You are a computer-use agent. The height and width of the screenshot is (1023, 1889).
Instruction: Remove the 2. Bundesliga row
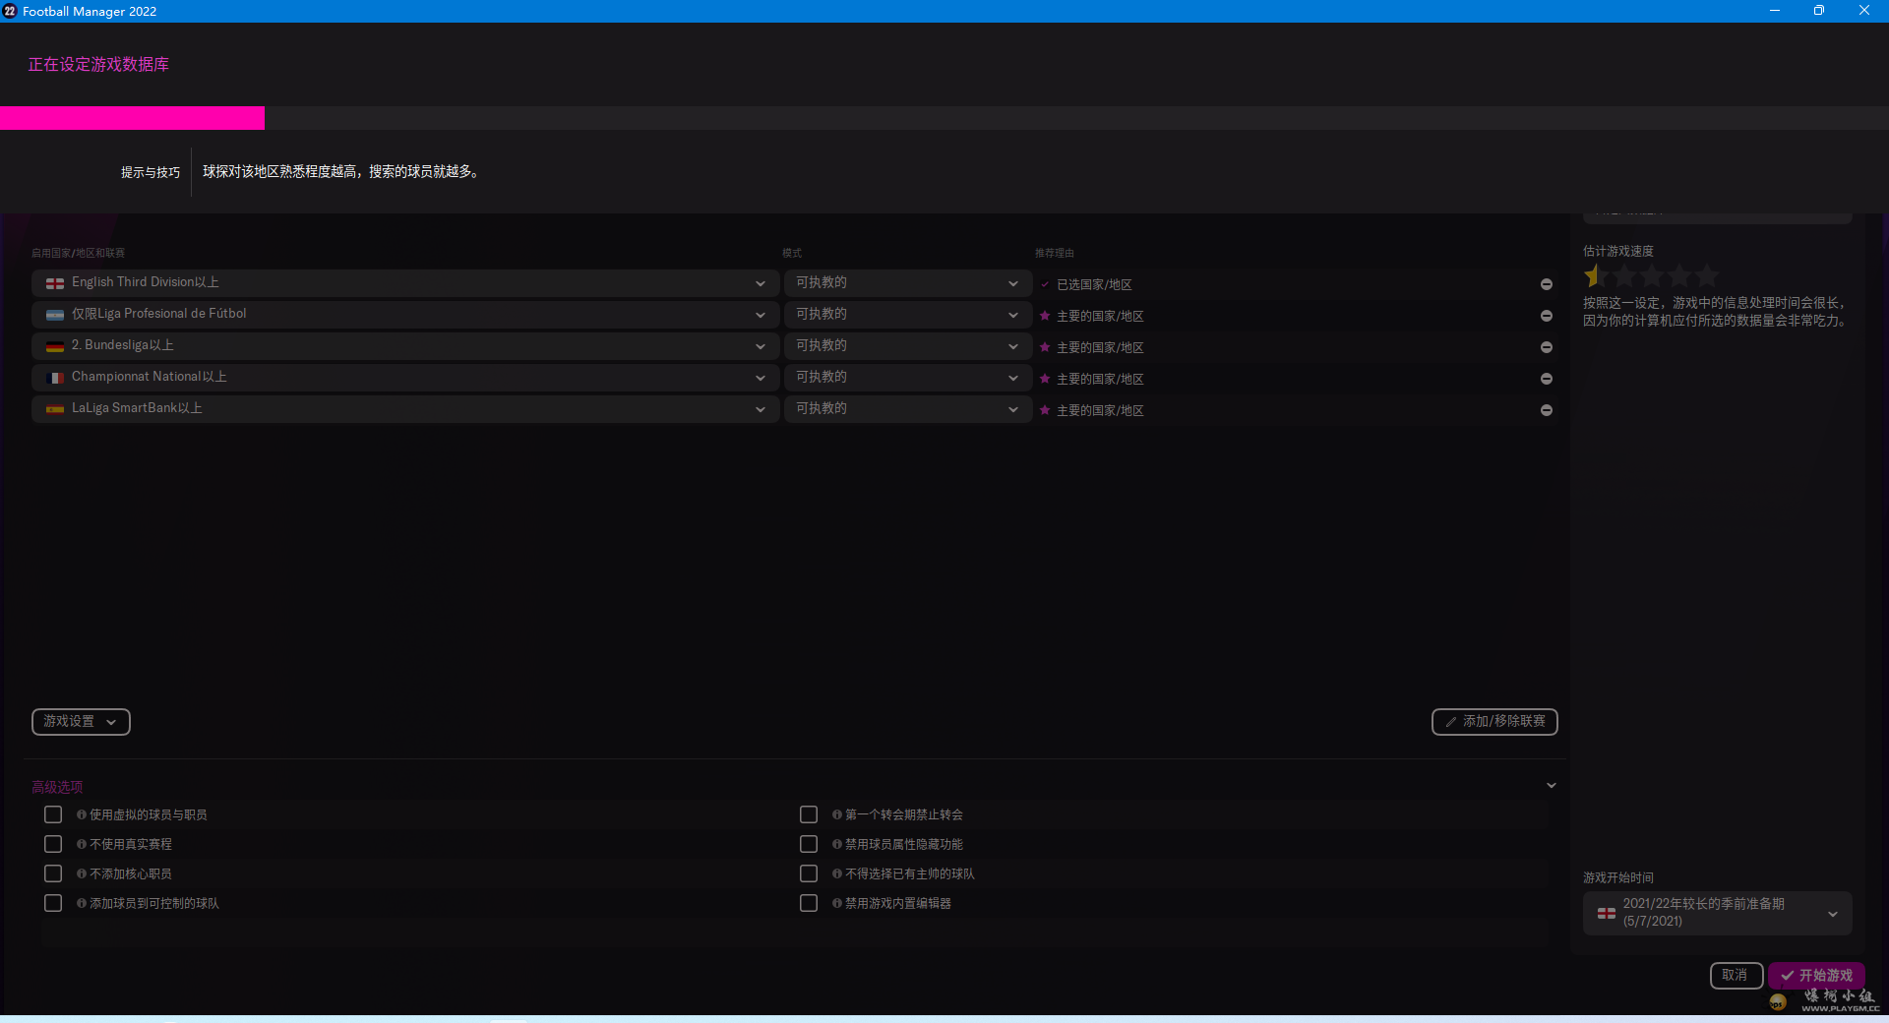point(1547,347)
